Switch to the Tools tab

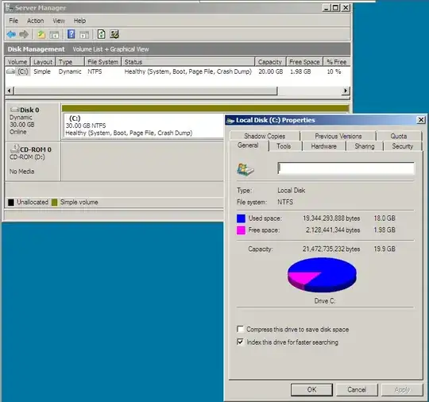coord(284,146)
